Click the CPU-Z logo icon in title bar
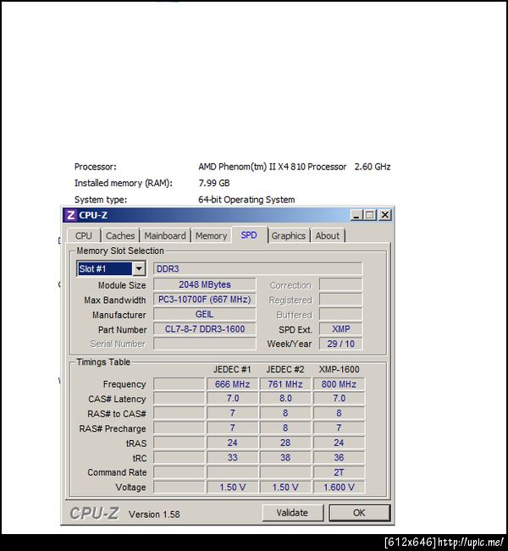 point(70,215)
